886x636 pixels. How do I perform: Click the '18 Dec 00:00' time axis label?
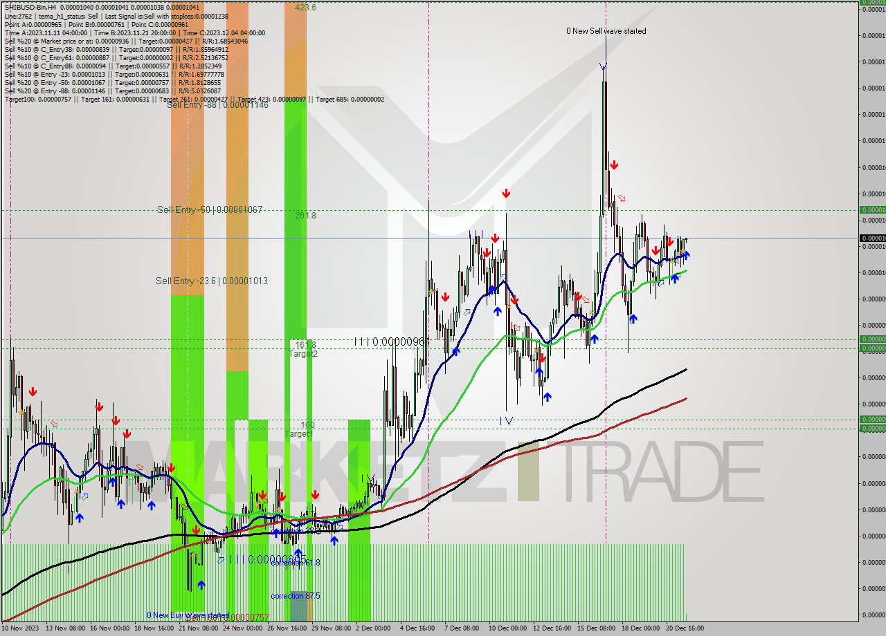tap(641, 628)
